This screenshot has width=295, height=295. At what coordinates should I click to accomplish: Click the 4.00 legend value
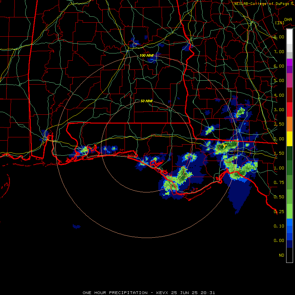[279, 95]
